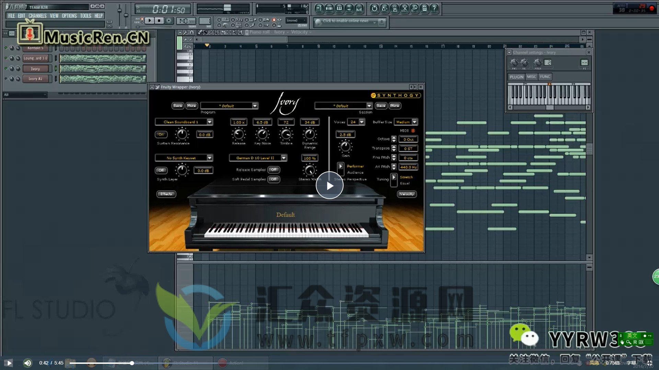The width and height of the screenshot is (659, 370).
Task: Select the piano roll speaker playback tool
Action: click(241, 32)
